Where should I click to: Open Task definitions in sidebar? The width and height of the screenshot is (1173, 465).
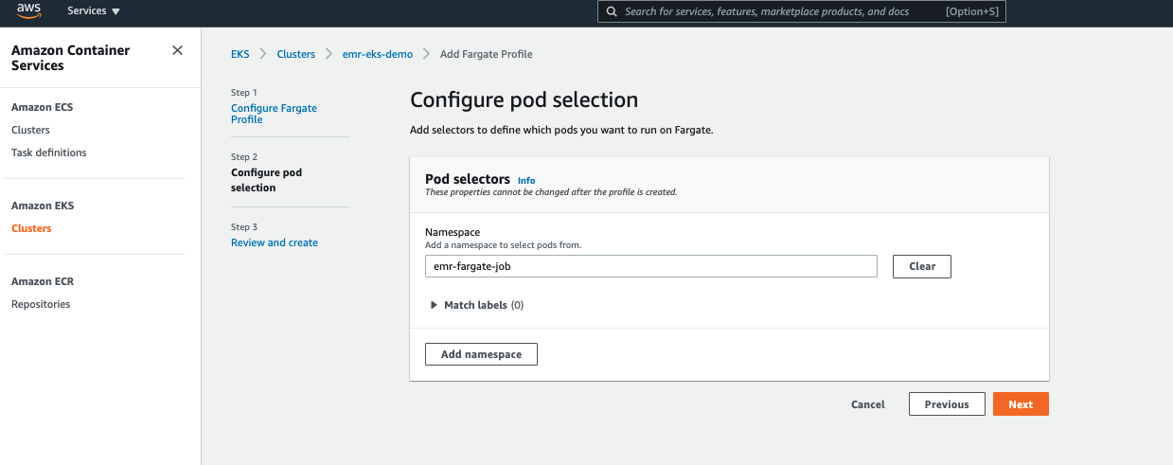tap(48, 152)
